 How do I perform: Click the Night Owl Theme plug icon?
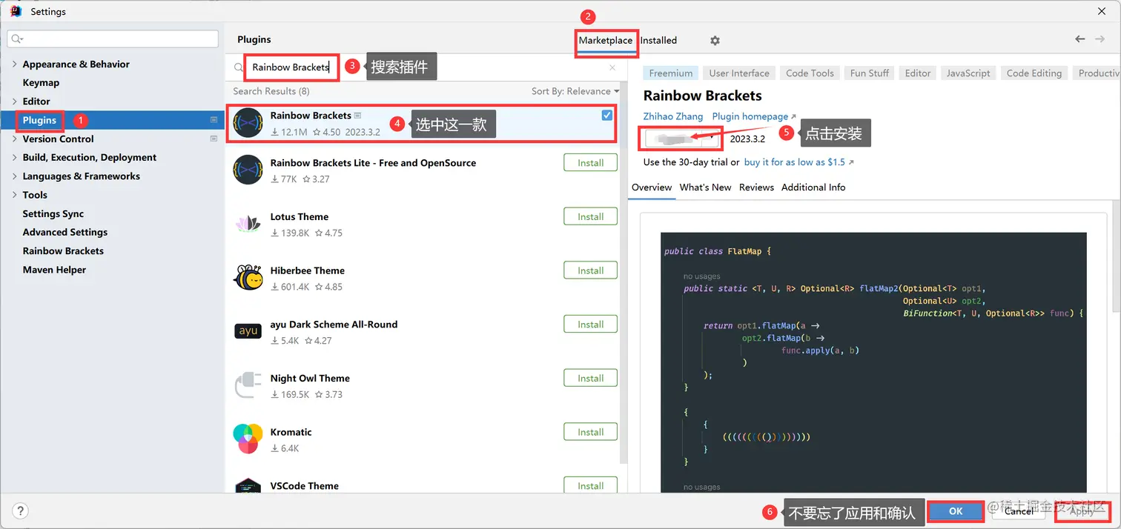coord(248,385)
